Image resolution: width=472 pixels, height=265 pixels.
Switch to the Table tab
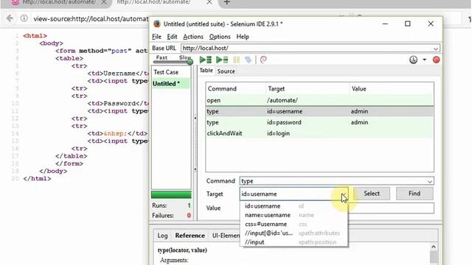pyautogui.click(x=206, y=71)
